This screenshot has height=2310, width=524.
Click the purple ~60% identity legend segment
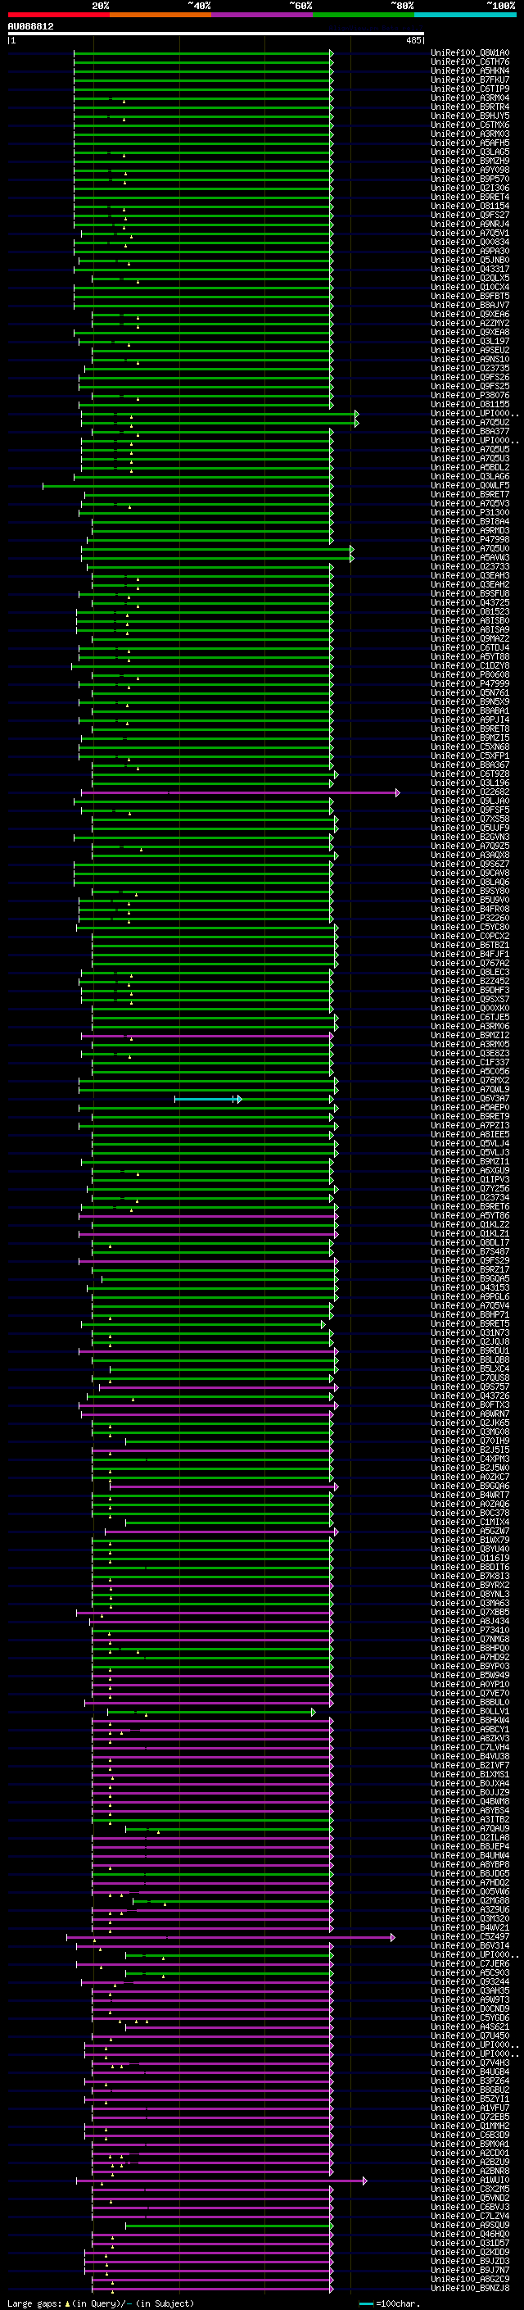click(261, 15)
